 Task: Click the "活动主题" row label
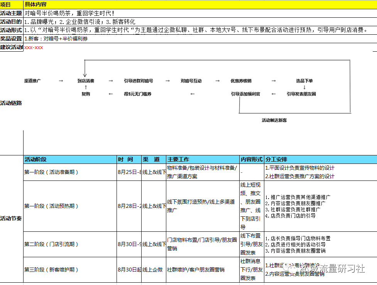(x=12, y=13)
